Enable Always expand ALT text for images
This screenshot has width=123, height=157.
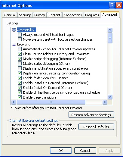pyautogui.click(x=20, y=35)
